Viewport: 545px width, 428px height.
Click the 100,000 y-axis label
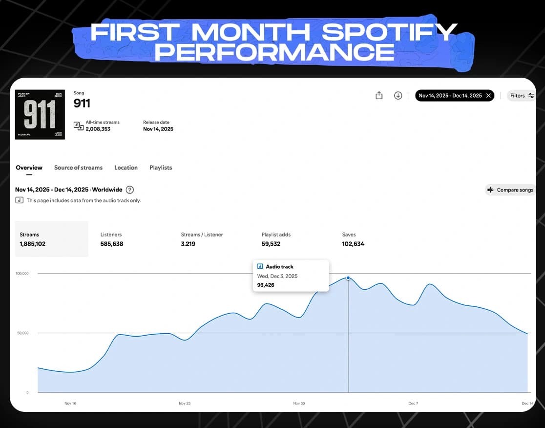(x=22, y=273)
